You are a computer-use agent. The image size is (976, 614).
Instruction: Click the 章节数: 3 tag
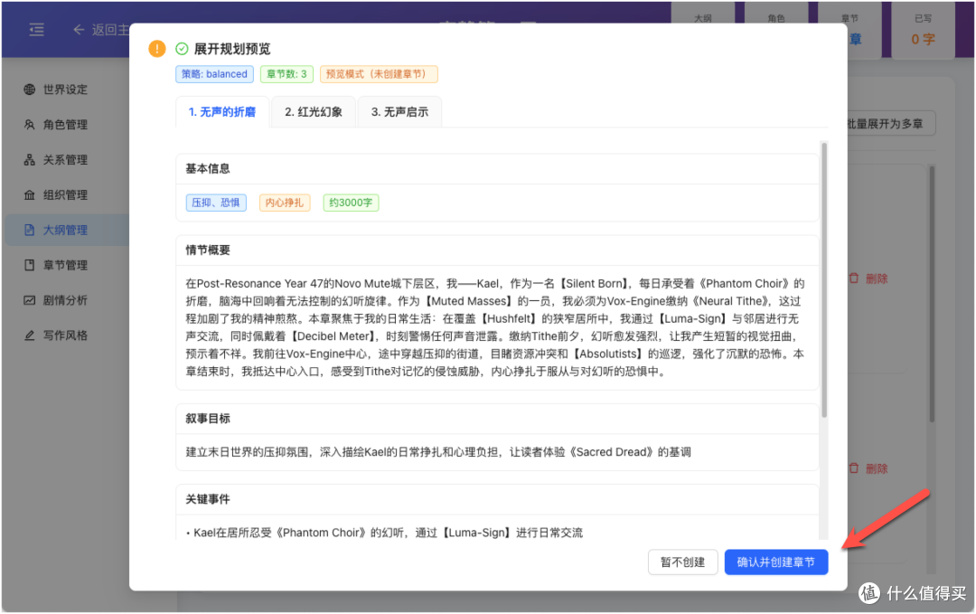click(286, 74)
